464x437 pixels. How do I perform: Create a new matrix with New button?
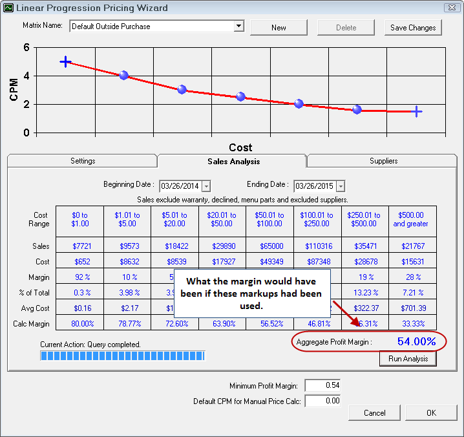[x=279, y=28]
